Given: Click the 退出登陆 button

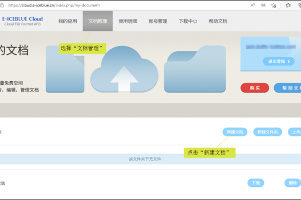Looking at the screenshot, I should 278,61.
